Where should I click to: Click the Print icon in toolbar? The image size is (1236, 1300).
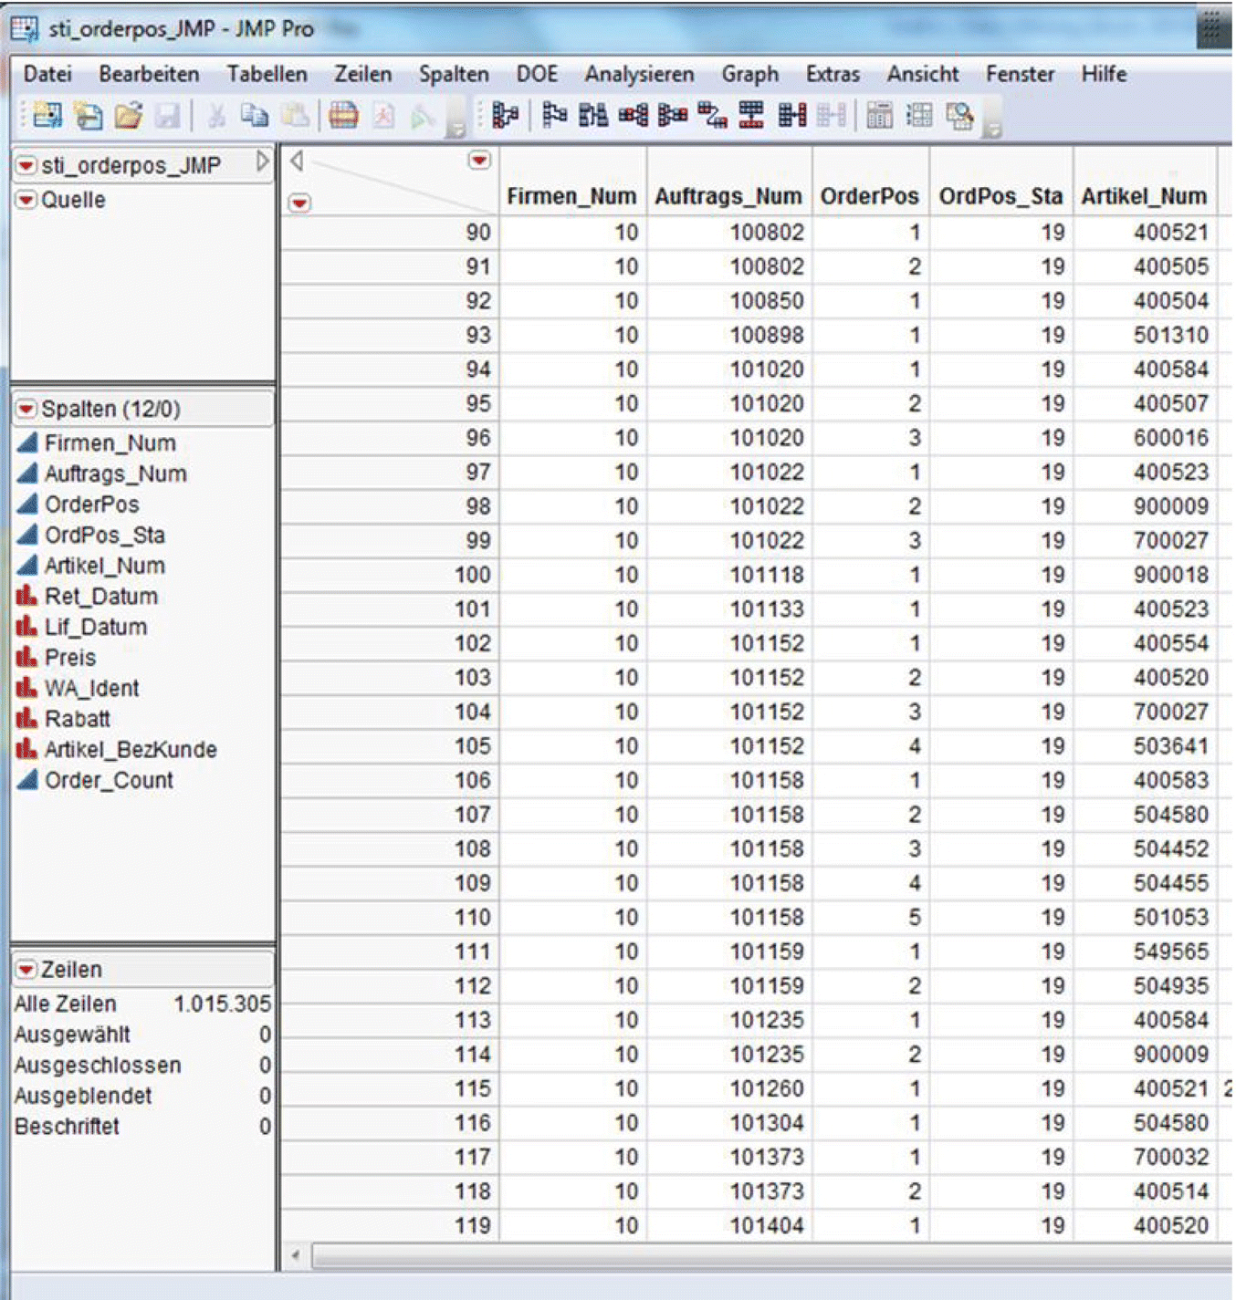point(343,116)
